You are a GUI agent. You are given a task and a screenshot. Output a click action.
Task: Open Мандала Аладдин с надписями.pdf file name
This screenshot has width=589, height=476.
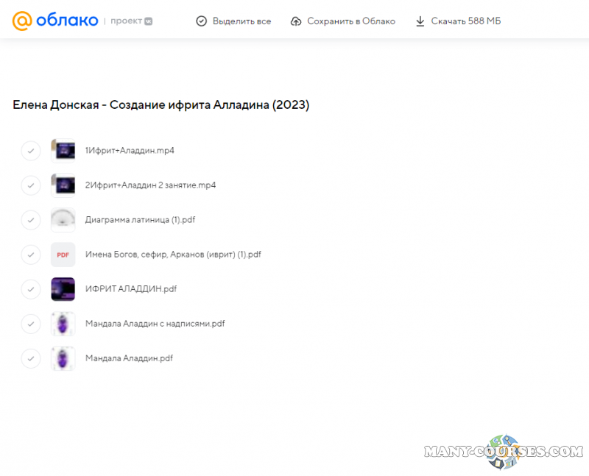[x=155, y=324]
